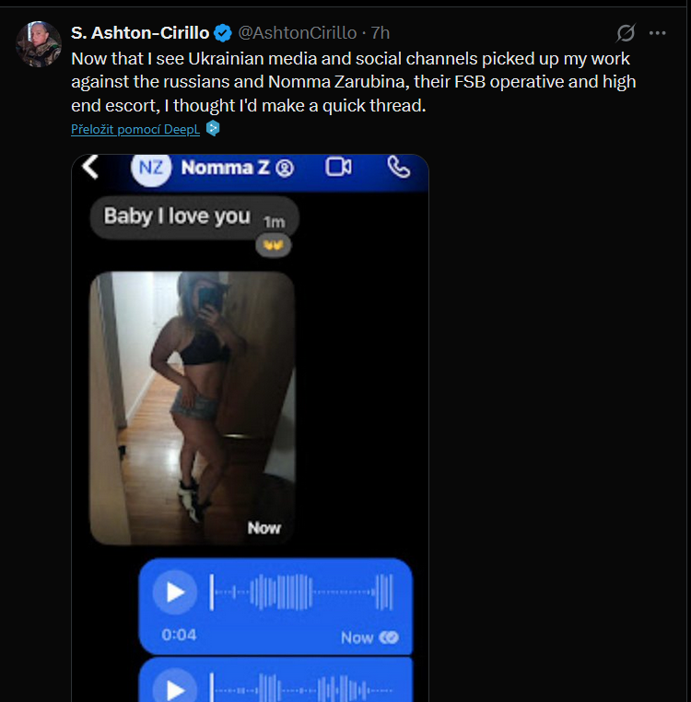691x702 pixels.
Task: Click the first voice message waveform
Action: [x=301, y=592]
